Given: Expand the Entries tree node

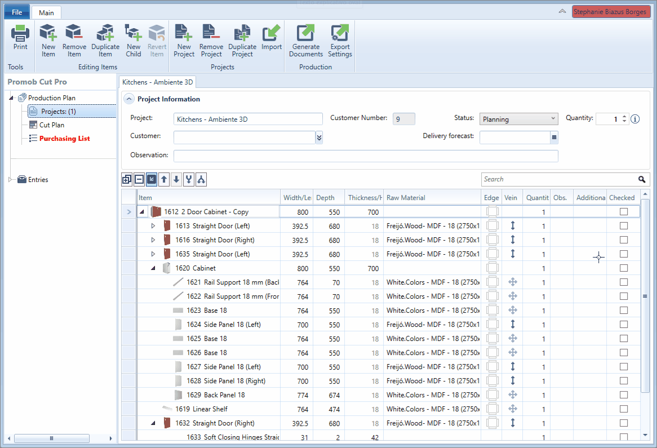Looking at the screenshot, I should [x=11, y=179].
